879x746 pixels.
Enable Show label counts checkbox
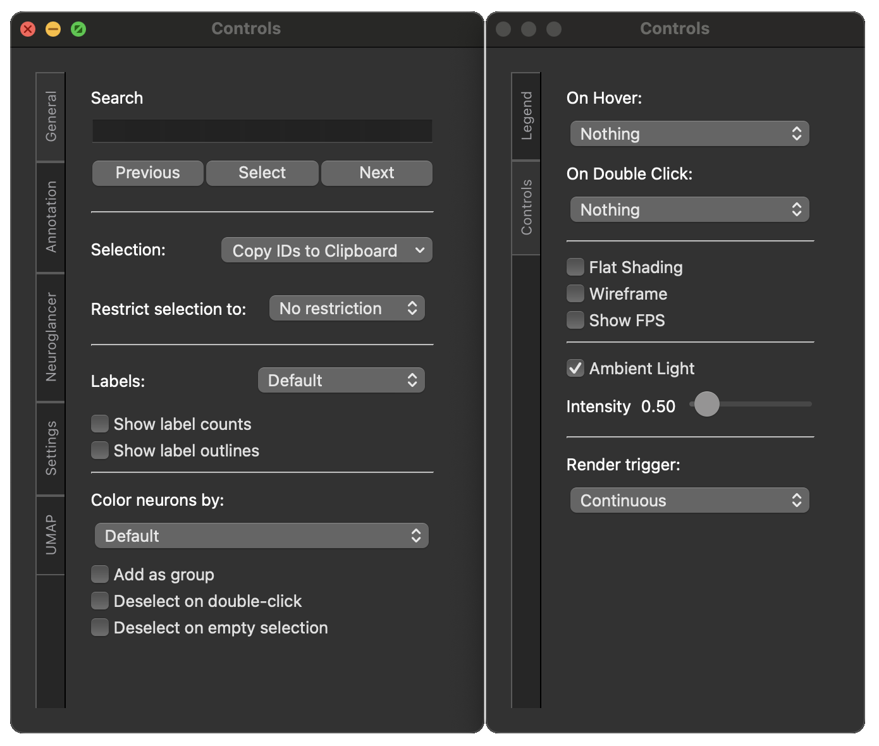[x=100, y=424]
